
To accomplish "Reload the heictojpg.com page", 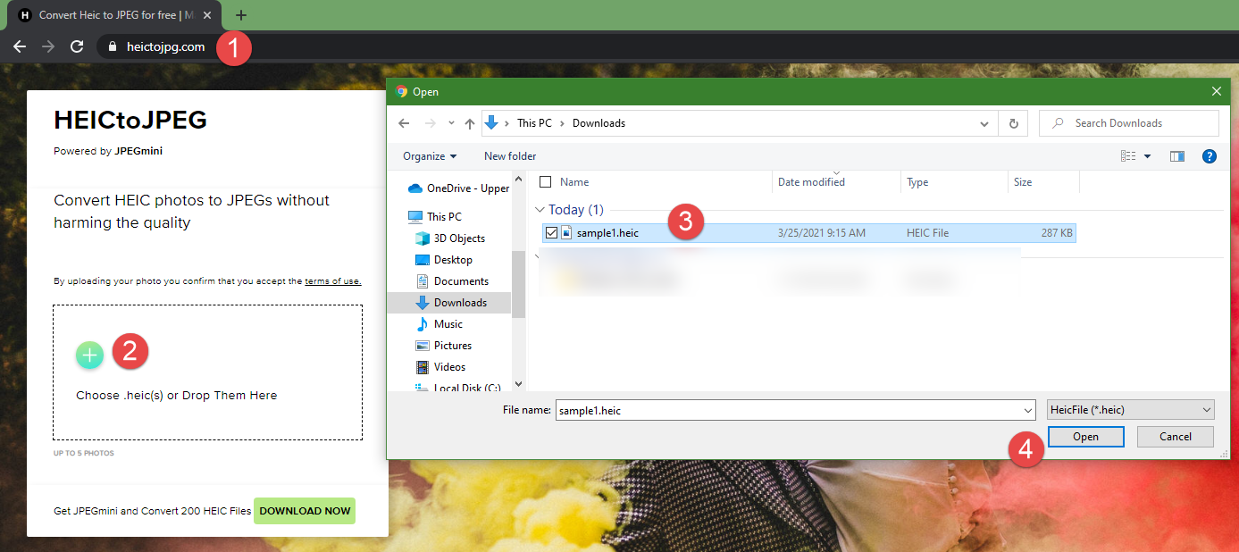I will pyautogui.click(x=78, y=46).
